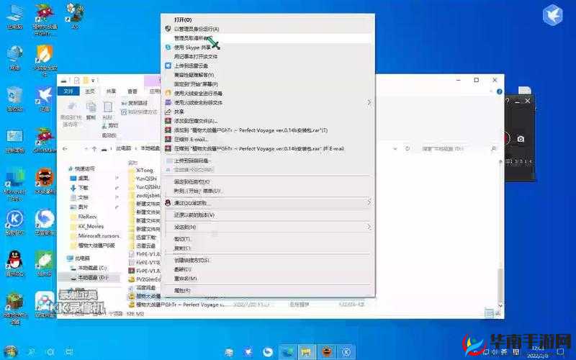Viewport: 576px width, 360px height.
Task: Switch to the 主页 ribbon tab
Action: 89,91
